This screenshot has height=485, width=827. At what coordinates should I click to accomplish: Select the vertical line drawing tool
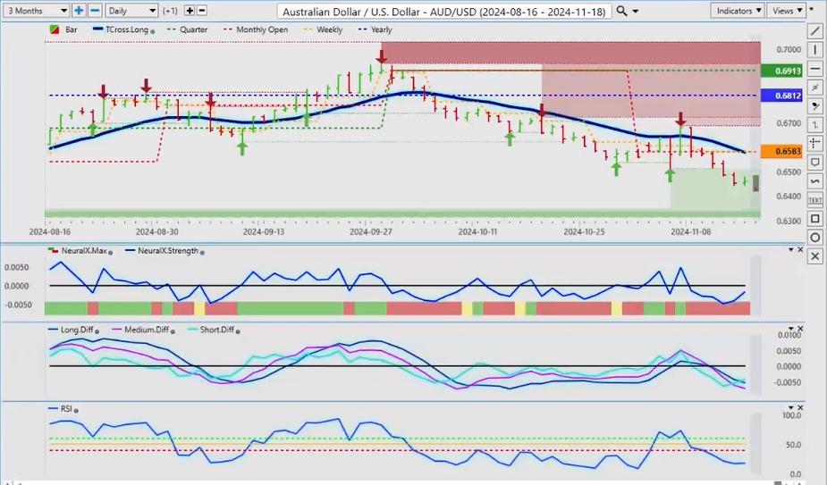[814, 50]
